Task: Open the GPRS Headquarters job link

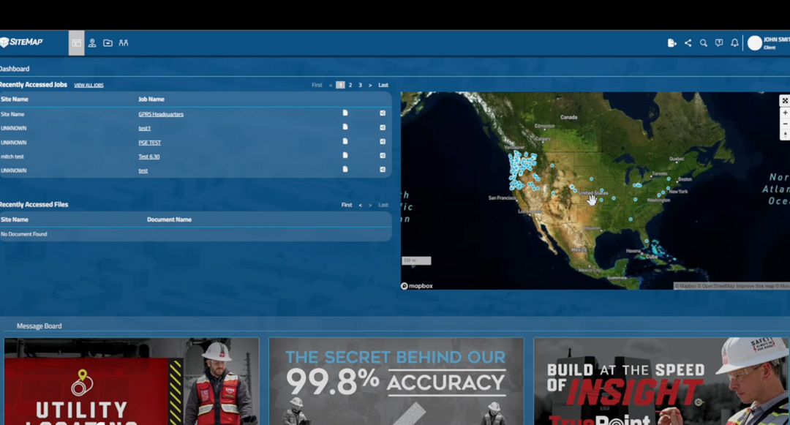Action: 161,114
